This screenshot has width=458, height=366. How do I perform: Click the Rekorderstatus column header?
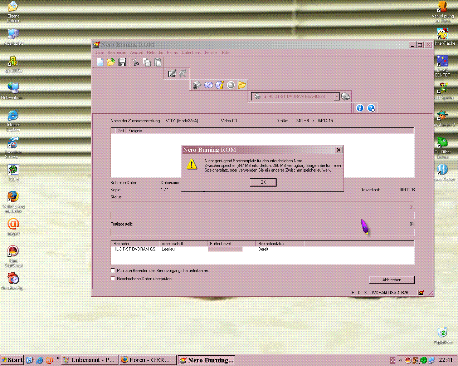coord(280,244)
